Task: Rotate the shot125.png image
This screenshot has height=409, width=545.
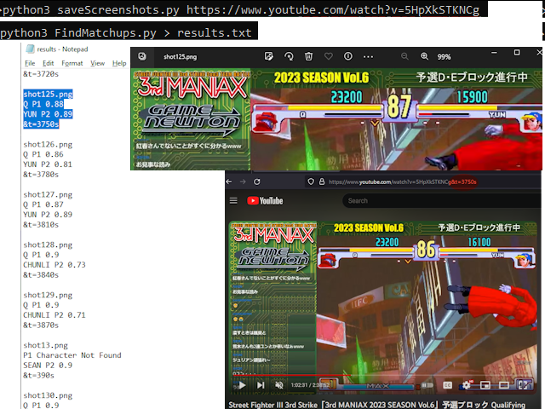Action: 289,56
